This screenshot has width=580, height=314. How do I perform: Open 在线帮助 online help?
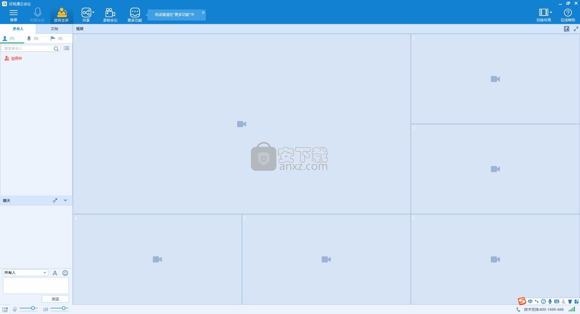coord(568,15)
